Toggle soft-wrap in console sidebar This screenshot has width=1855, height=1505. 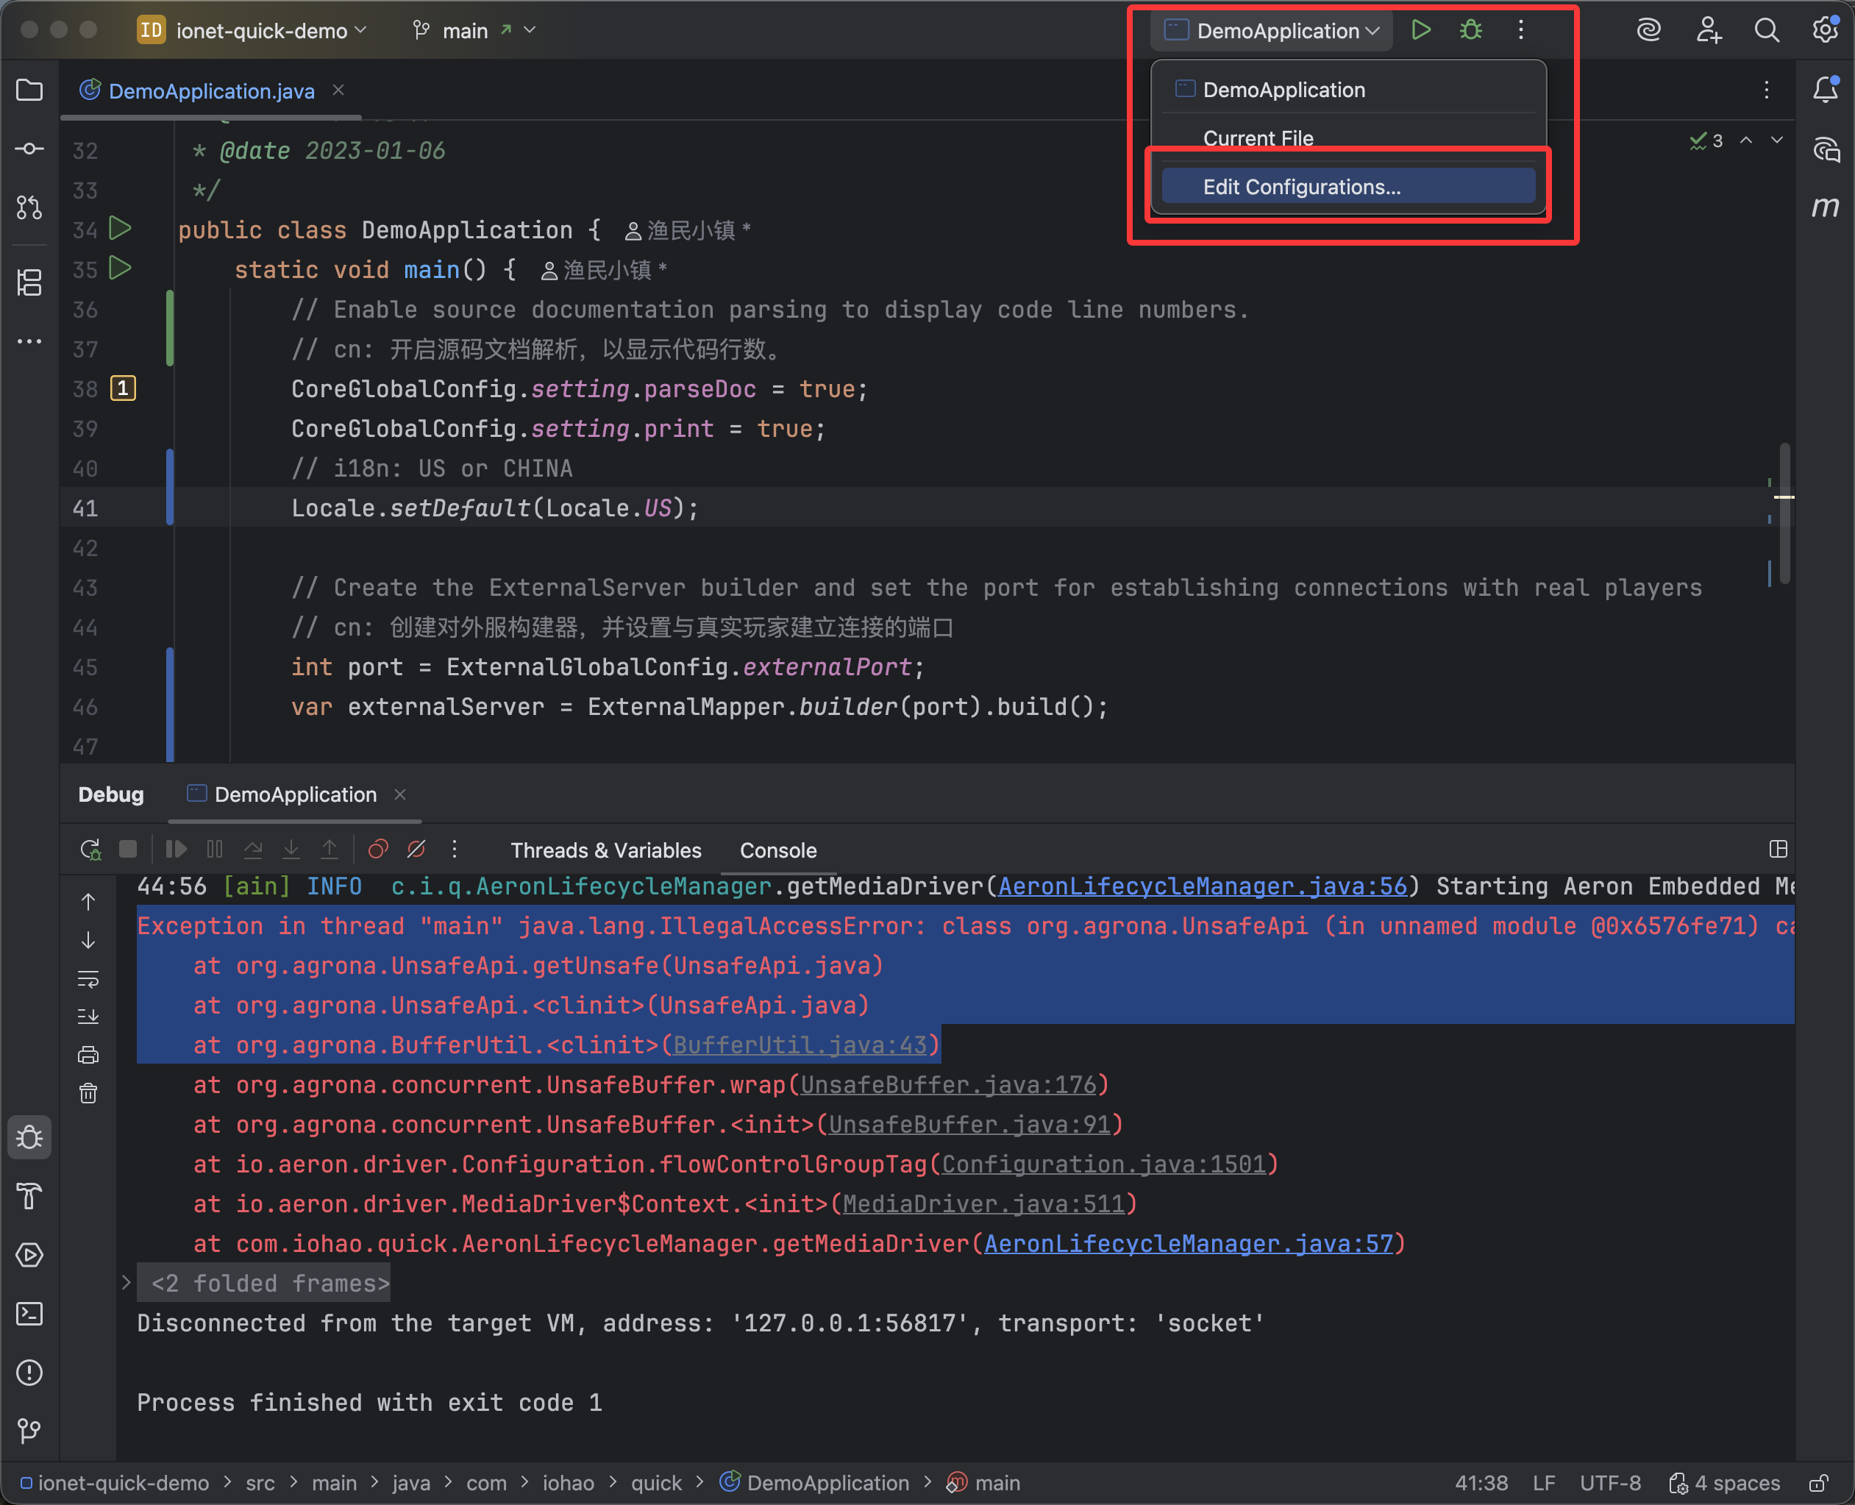(x=88, y=979)
